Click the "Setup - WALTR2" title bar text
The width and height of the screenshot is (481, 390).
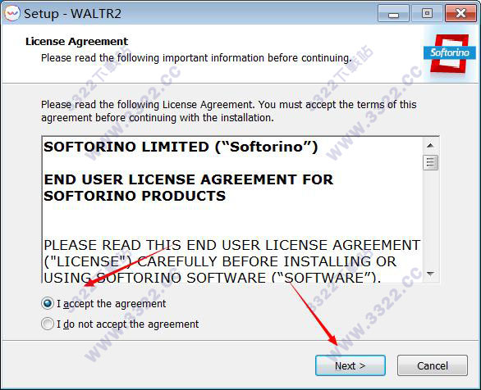(72, 14)
